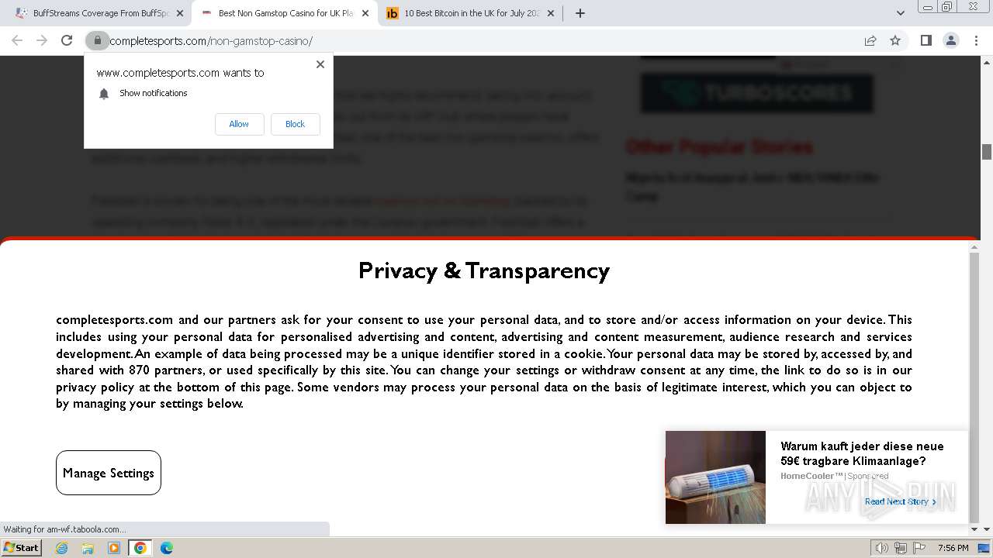The height and width of the screenshot is (558, 993).
Task: Click the HomeCooler sponsored label
Action: tap(834, 476)
